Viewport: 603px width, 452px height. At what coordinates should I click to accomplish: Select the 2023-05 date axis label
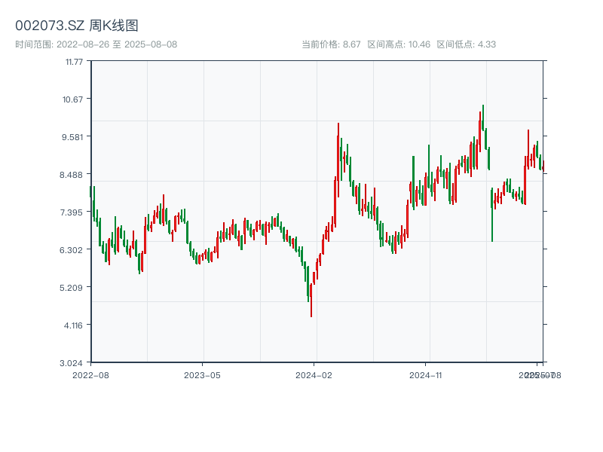coord(202,374)
